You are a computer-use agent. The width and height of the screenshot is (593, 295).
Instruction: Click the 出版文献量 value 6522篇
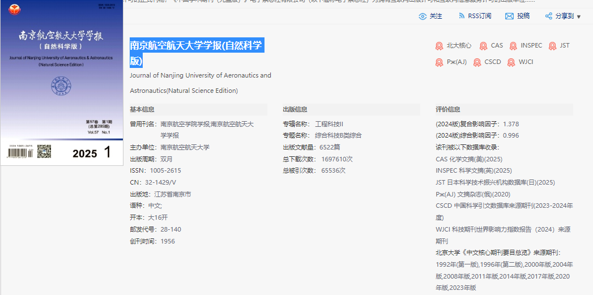click(330, 147)
